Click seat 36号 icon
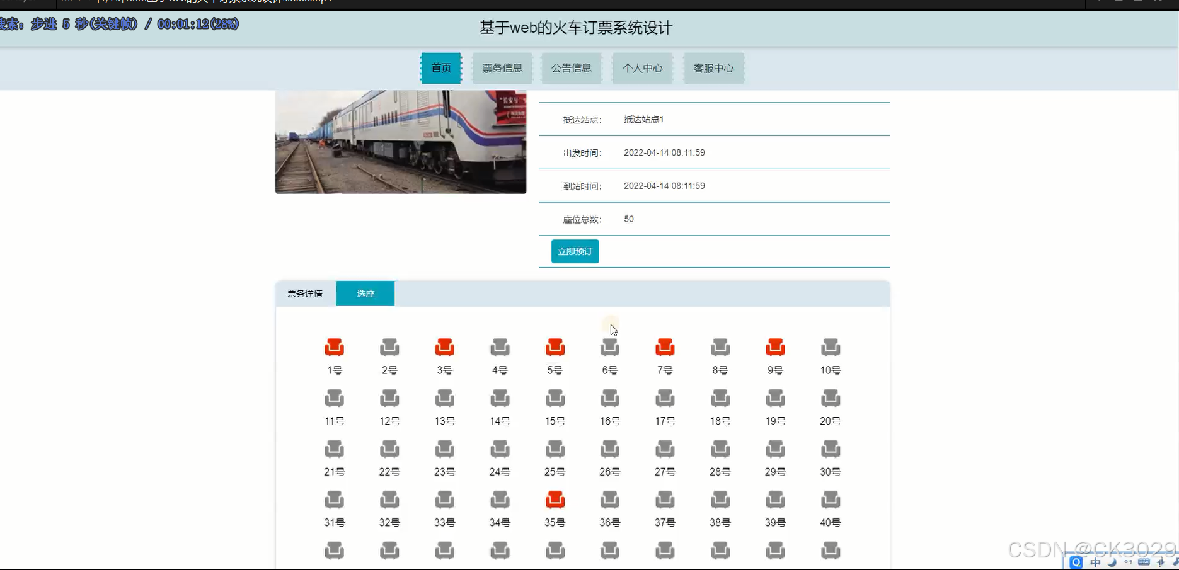This screenshot has width=1179, height=570. click(x=610, y=500)
